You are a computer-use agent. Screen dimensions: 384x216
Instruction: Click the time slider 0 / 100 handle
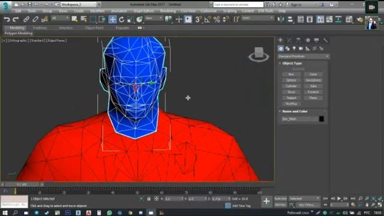pyautogui.click(x=22, y=184)
